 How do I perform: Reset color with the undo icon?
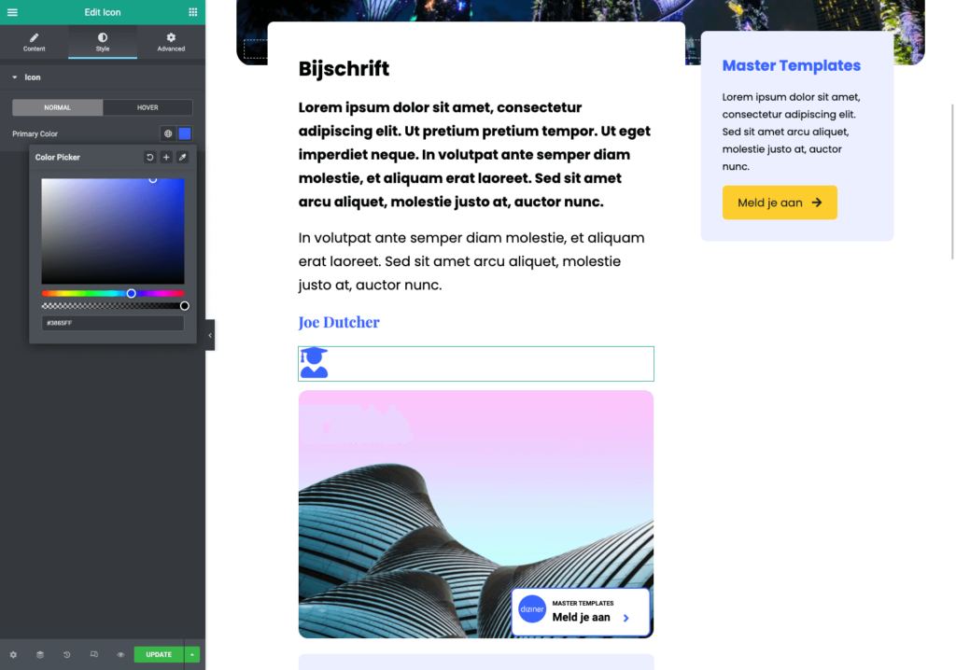click(x=149, y=158)
